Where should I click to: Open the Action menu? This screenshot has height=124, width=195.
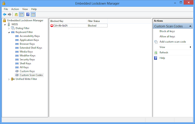tap(15, 9)
